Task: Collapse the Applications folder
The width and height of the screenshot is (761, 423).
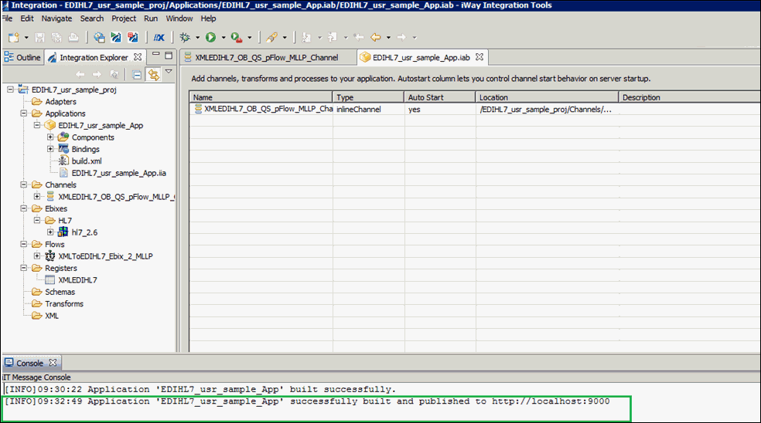Action: (23, 113)
